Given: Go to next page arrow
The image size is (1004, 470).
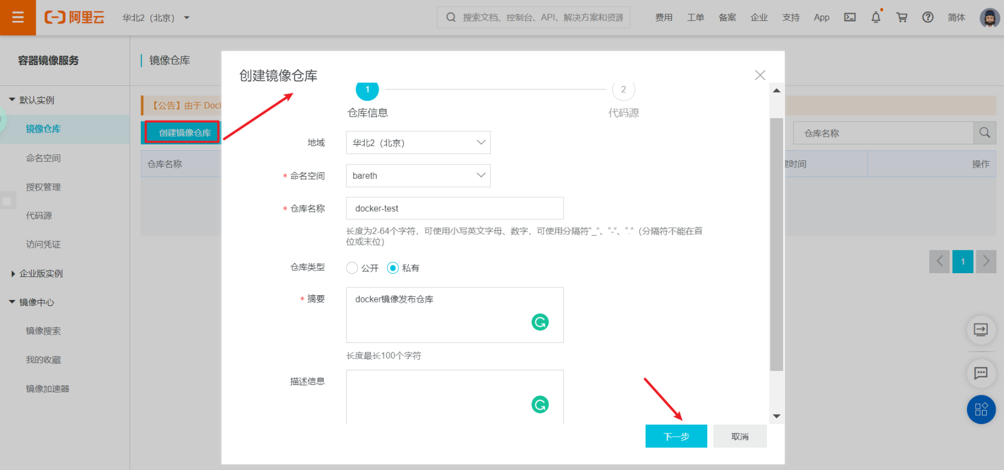Looking at the screenshot, I should coord(986,261).
